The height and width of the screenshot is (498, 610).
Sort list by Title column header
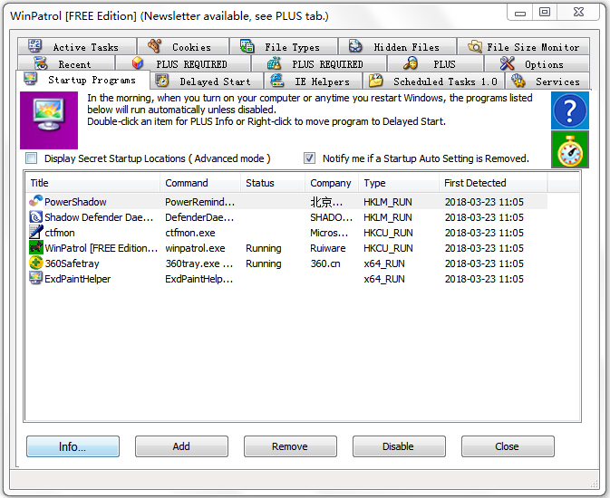click(92, 183)
